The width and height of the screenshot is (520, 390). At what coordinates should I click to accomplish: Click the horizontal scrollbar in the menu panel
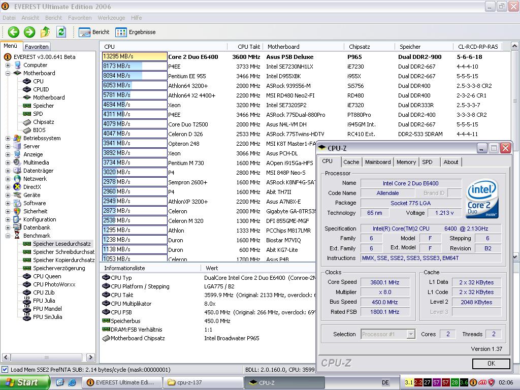tap(46, 357)
